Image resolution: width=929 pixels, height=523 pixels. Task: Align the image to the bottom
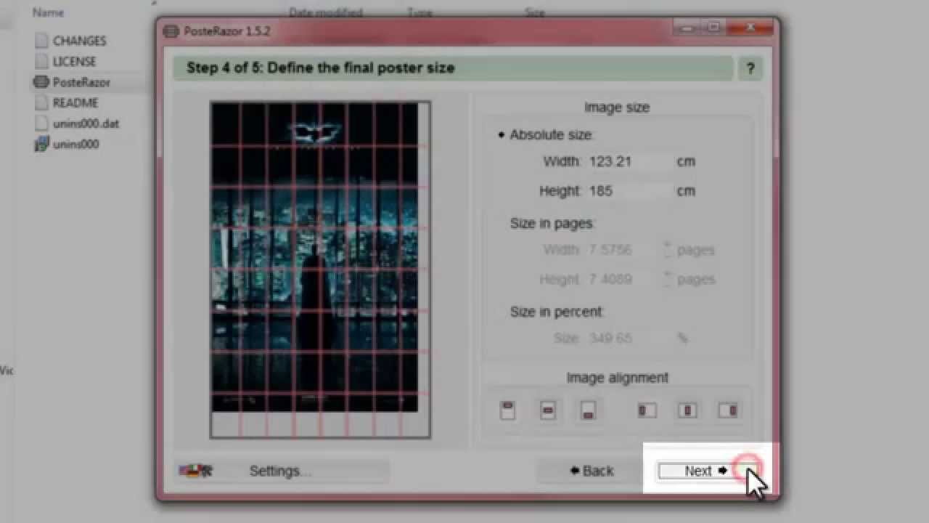[x=588, y=410]
